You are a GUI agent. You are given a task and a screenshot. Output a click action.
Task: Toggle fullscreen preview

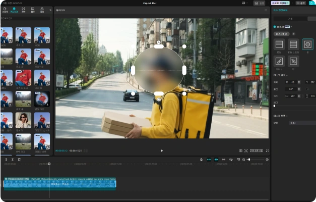click(267, 150)
